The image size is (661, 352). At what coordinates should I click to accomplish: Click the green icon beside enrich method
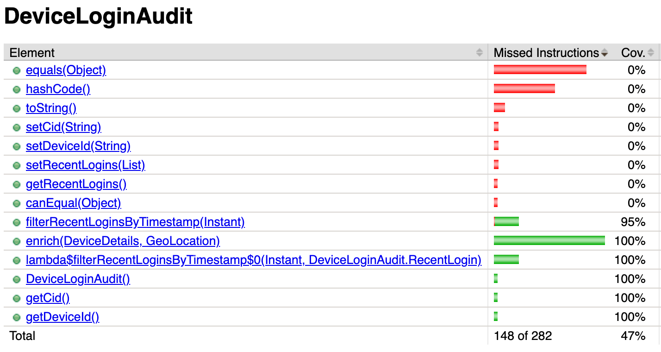click(17, 242)
